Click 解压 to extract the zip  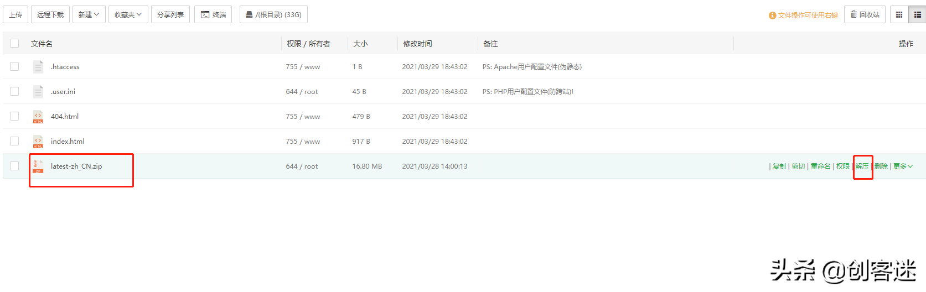pos(862,166)
